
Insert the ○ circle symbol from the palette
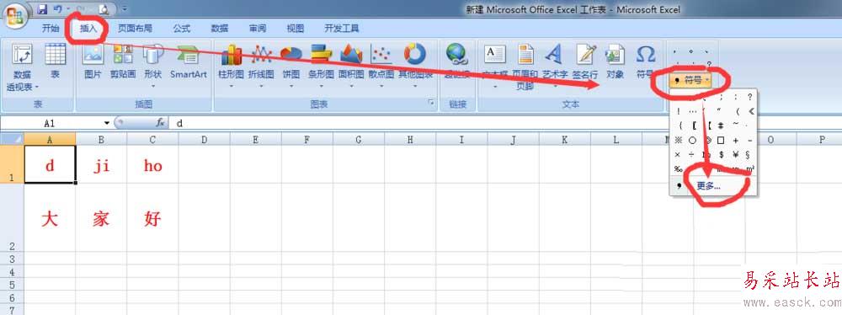692,141
